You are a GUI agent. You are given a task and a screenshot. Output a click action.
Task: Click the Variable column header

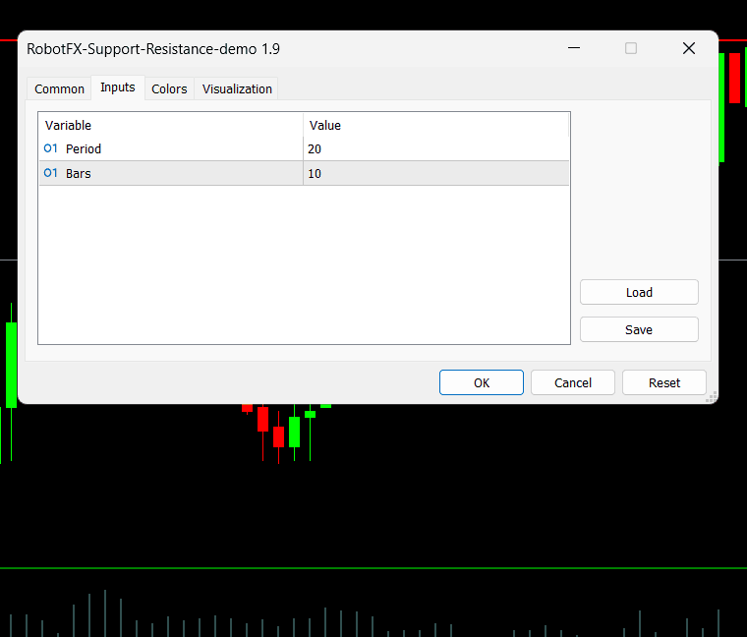(171, 125)
